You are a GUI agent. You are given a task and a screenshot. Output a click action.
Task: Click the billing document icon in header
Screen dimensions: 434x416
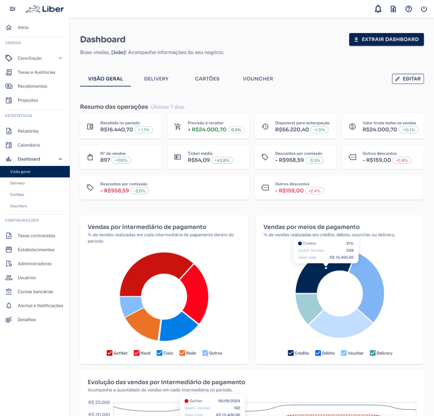click(393, 9)
